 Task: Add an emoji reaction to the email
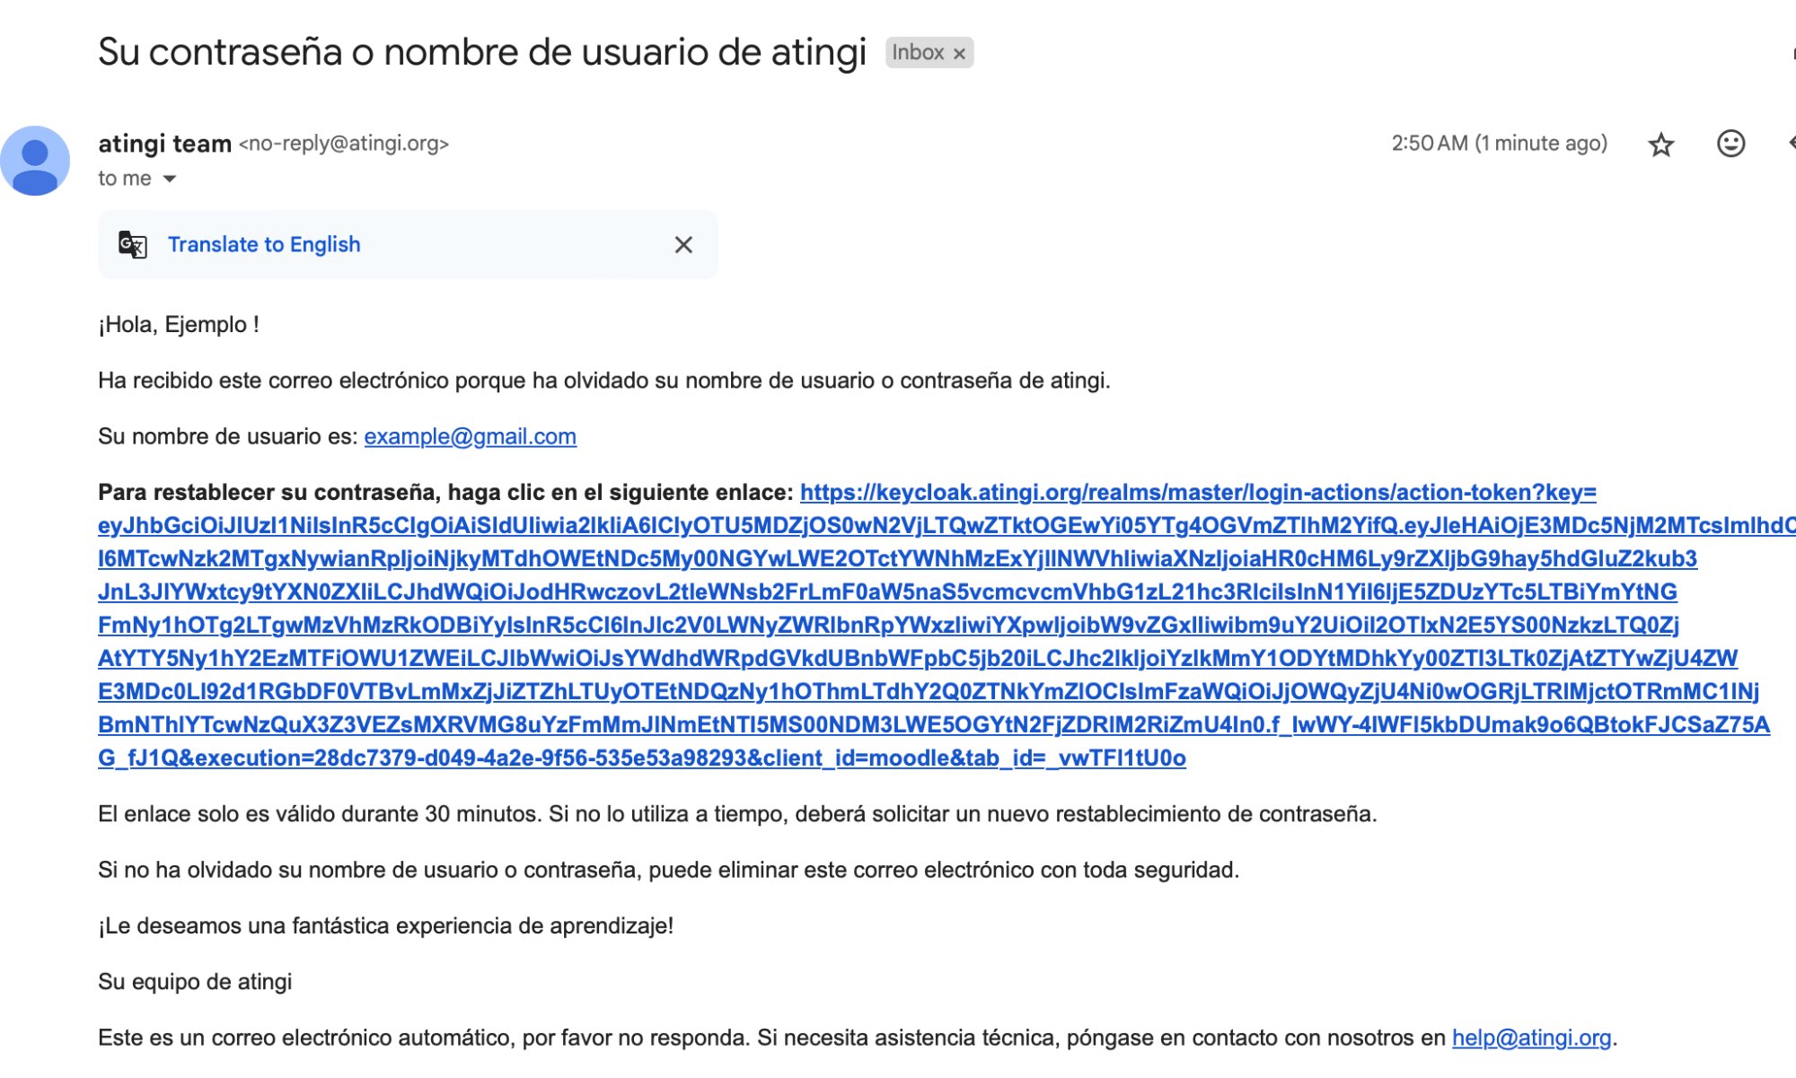click(x=1730, y=144)
